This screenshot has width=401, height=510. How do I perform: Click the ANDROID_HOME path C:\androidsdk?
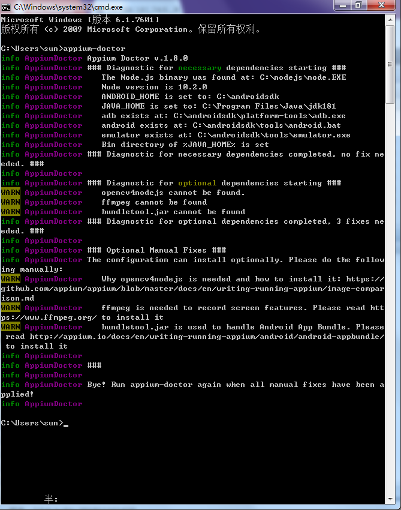click(248, 97)
